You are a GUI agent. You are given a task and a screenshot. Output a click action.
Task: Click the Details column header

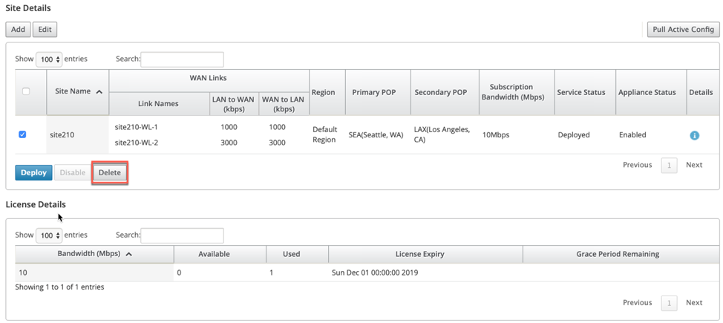coord(703,92)
